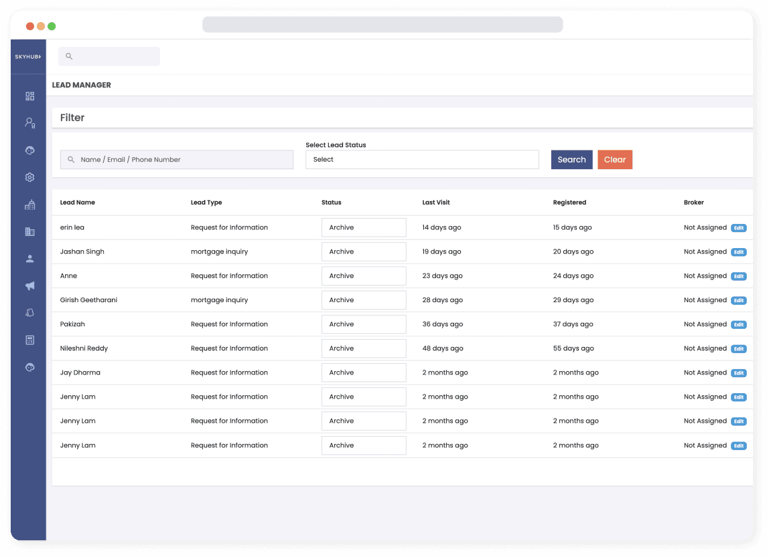Click the Clear filter button
Viewport: 769px width, 557px height.
pos(614,160)
